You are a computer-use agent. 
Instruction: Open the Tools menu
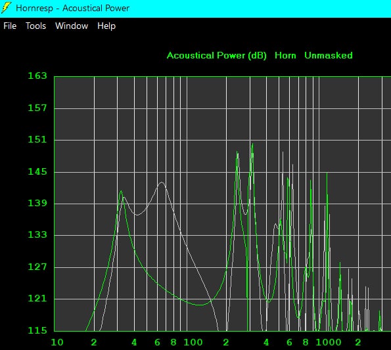pyautogui.click(x=35, y=26)
